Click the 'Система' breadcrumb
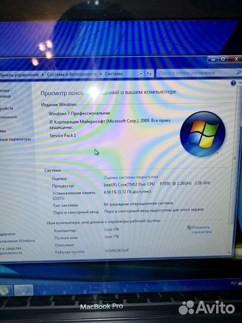This screenshot has height=323, width=242. point(114,74)
